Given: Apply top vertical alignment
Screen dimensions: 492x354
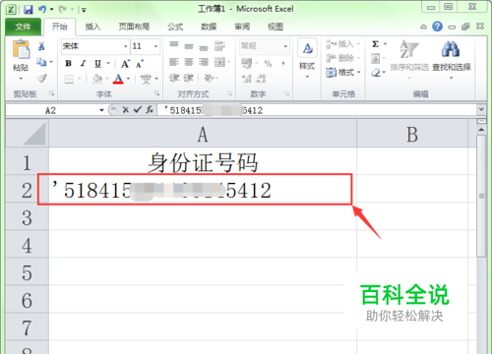Looking at the screenshot, I should tap(174, 45).
